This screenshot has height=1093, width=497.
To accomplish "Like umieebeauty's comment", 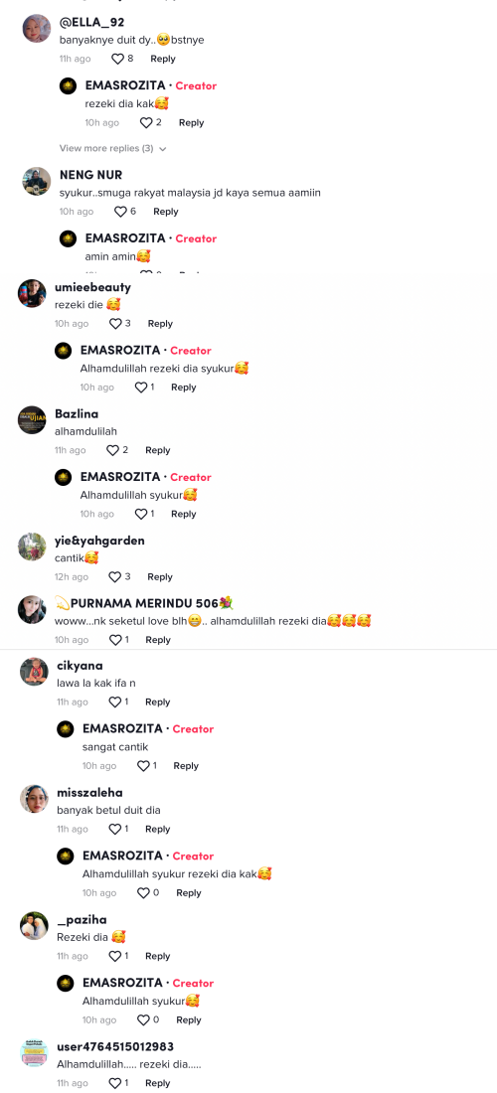I will (x=115, y=324).
